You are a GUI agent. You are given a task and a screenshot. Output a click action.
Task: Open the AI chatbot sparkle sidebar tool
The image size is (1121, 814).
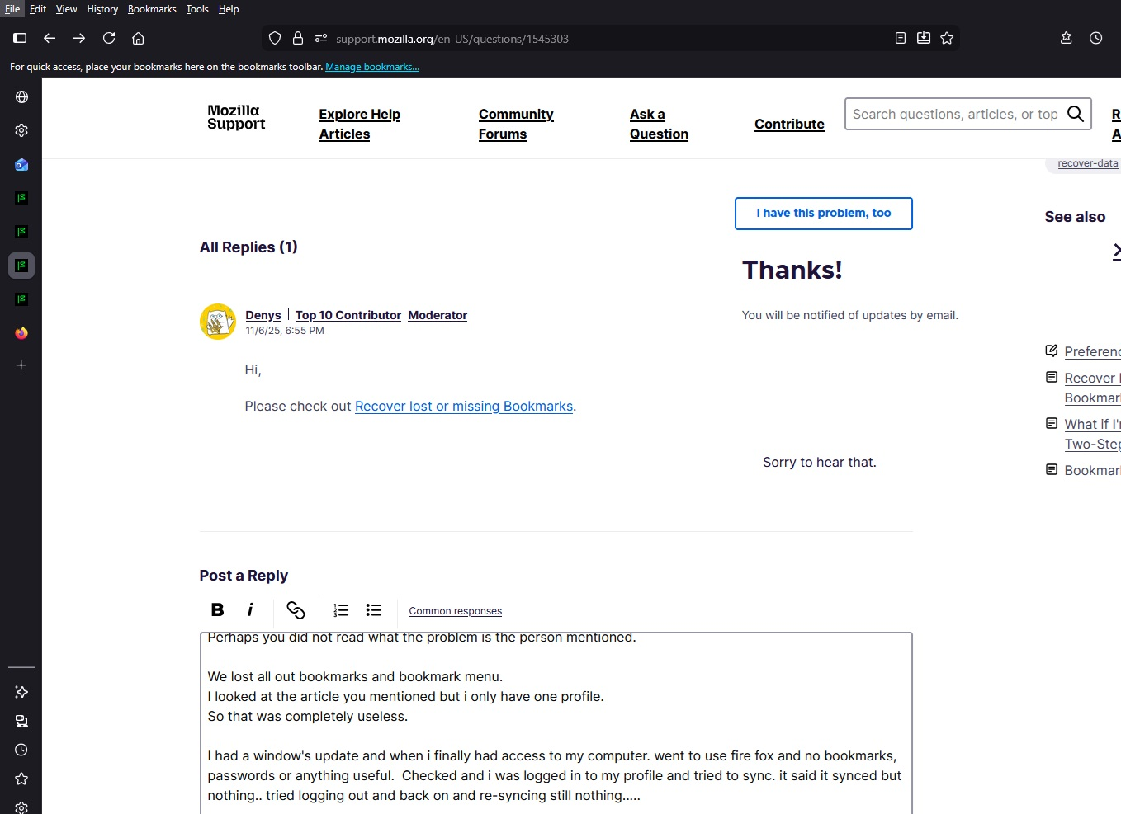click(21, 692)
